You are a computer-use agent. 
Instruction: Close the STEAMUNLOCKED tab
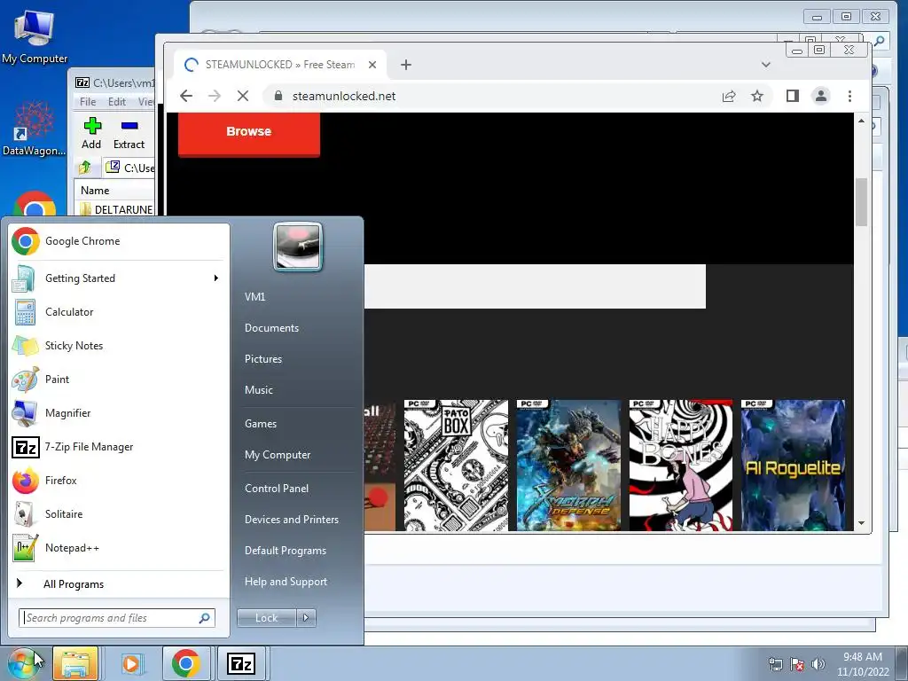click(x=372, y=65)
